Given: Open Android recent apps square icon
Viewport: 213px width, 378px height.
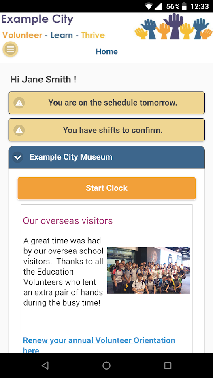Looking at the screenshot, I should coord(168,365).
